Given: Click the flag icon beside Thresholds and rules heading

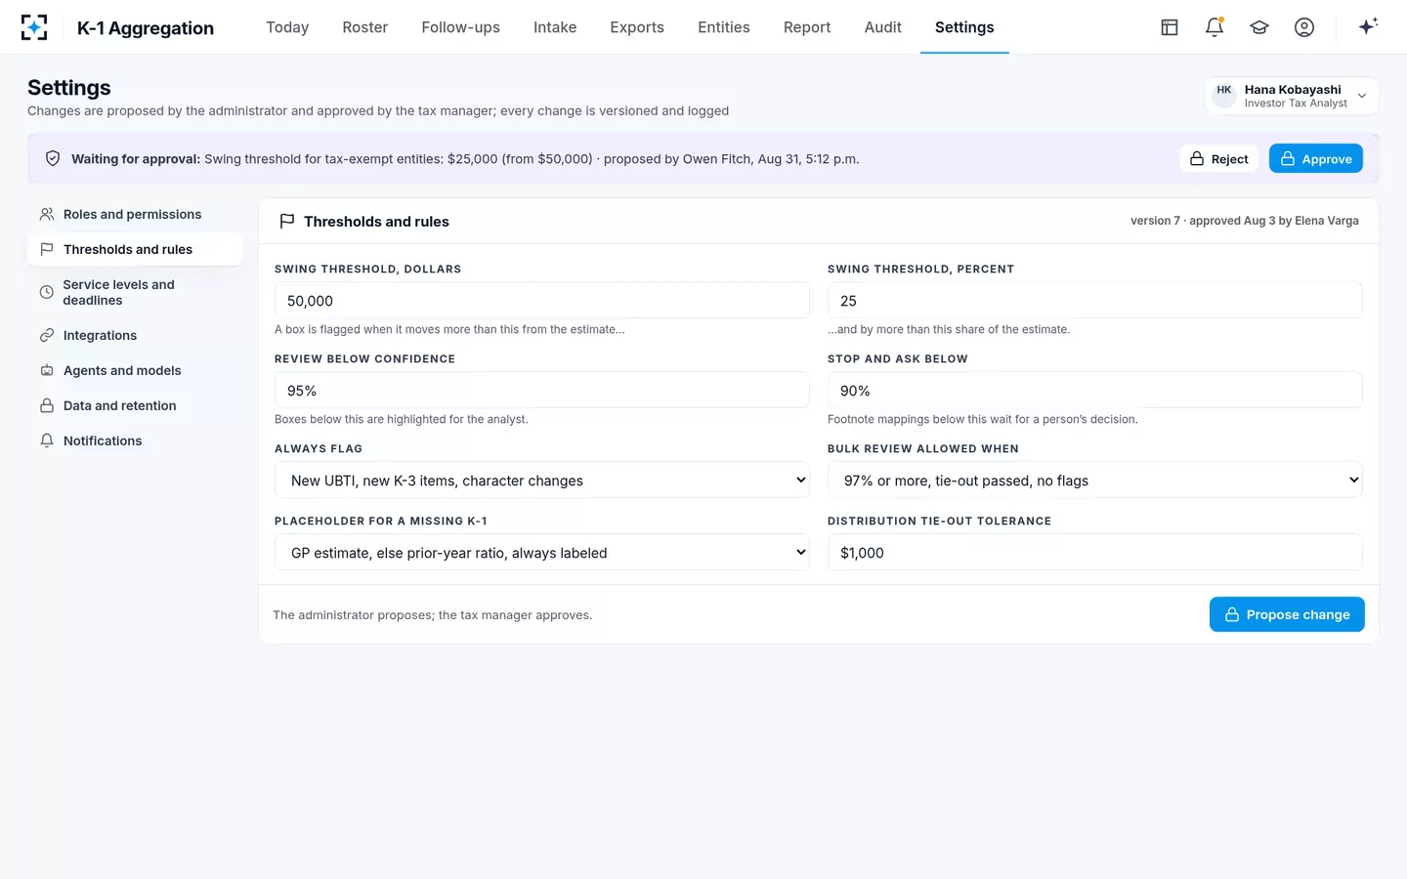Looking at the screenshot, I should pyautogui.click(x=287, y=222).
